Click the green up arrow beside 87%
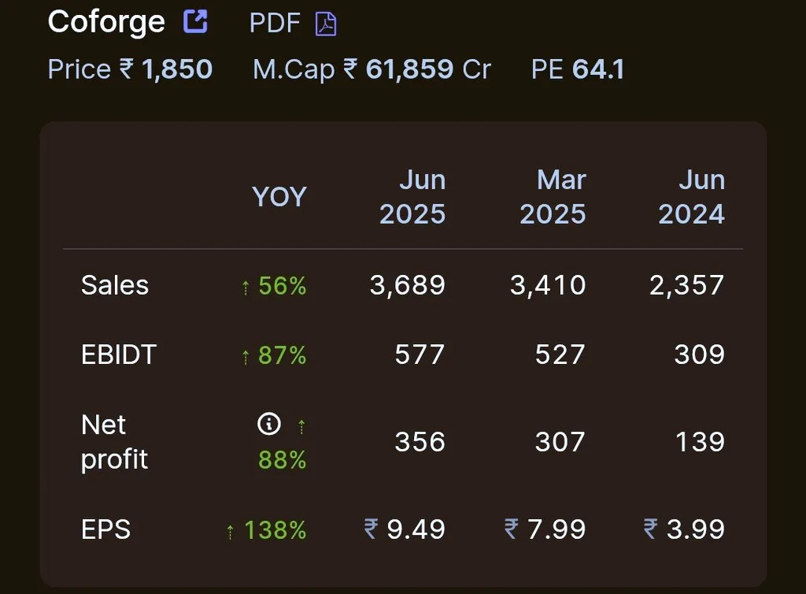 [245, 356]
